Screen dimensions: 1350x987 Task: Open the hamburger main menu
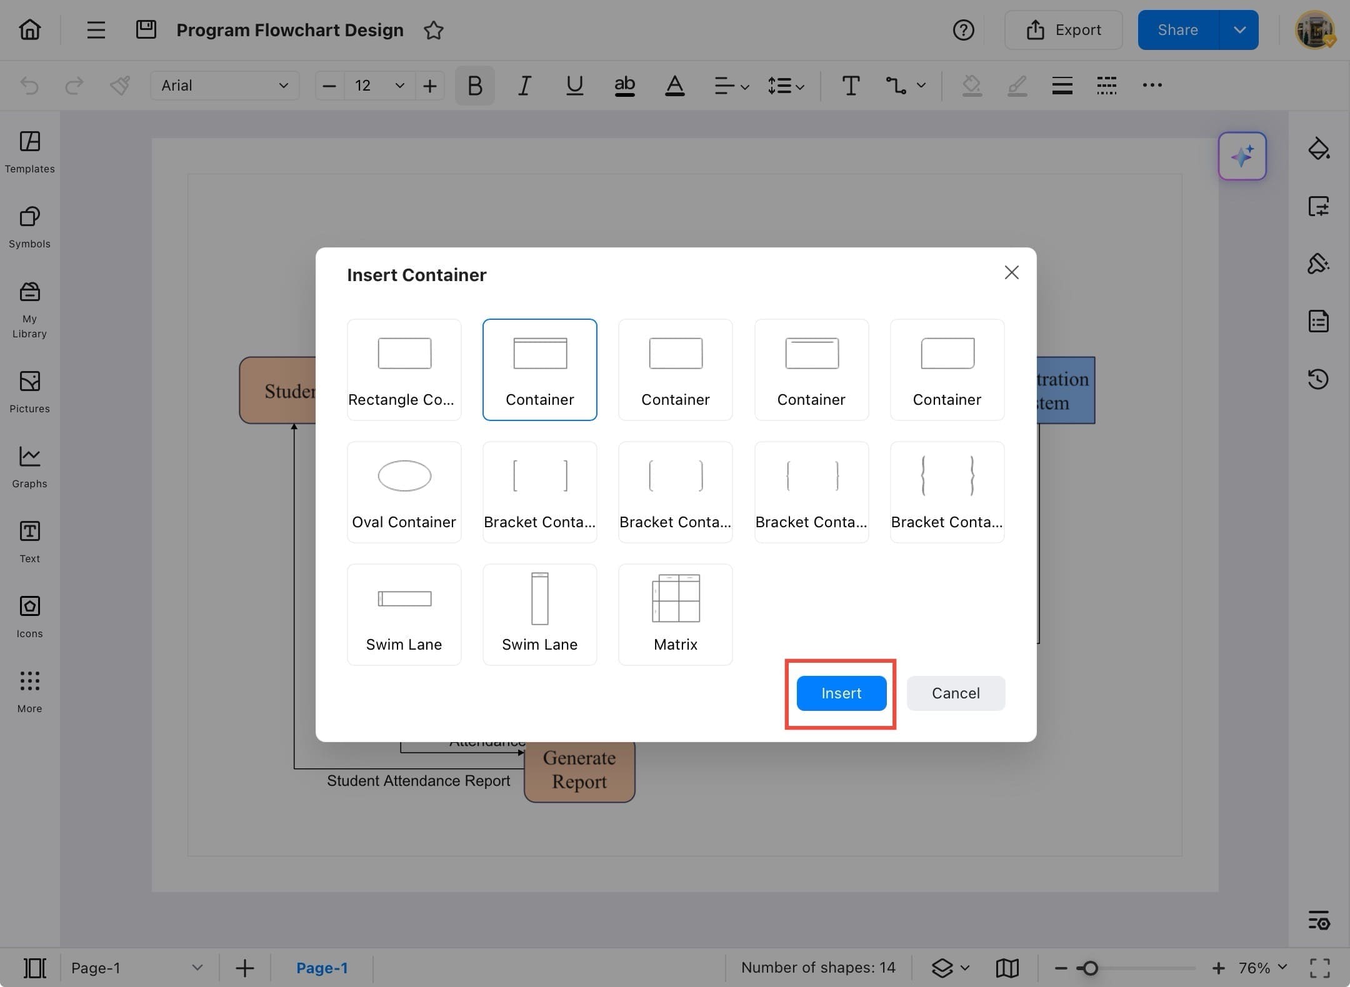96,29
